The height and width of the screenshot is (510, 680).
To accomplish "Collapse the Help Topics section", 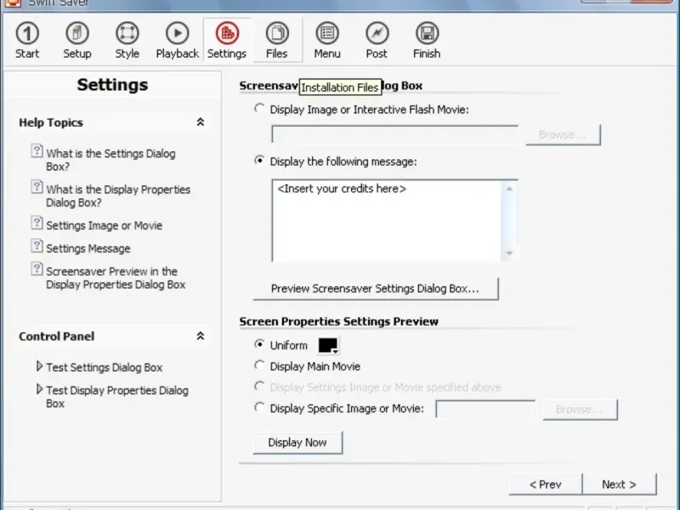I will [x=201, y=122].
